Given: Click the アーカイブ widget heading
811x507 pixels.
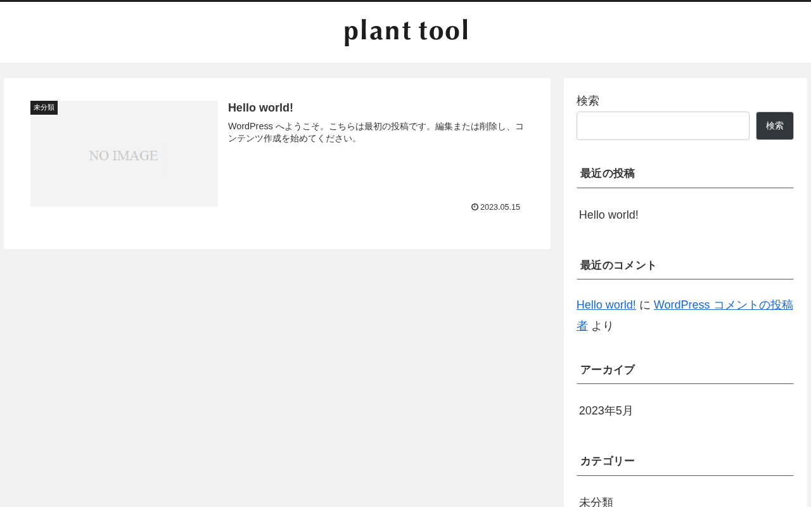Looking at the screenshot, I should click(608, 370).
